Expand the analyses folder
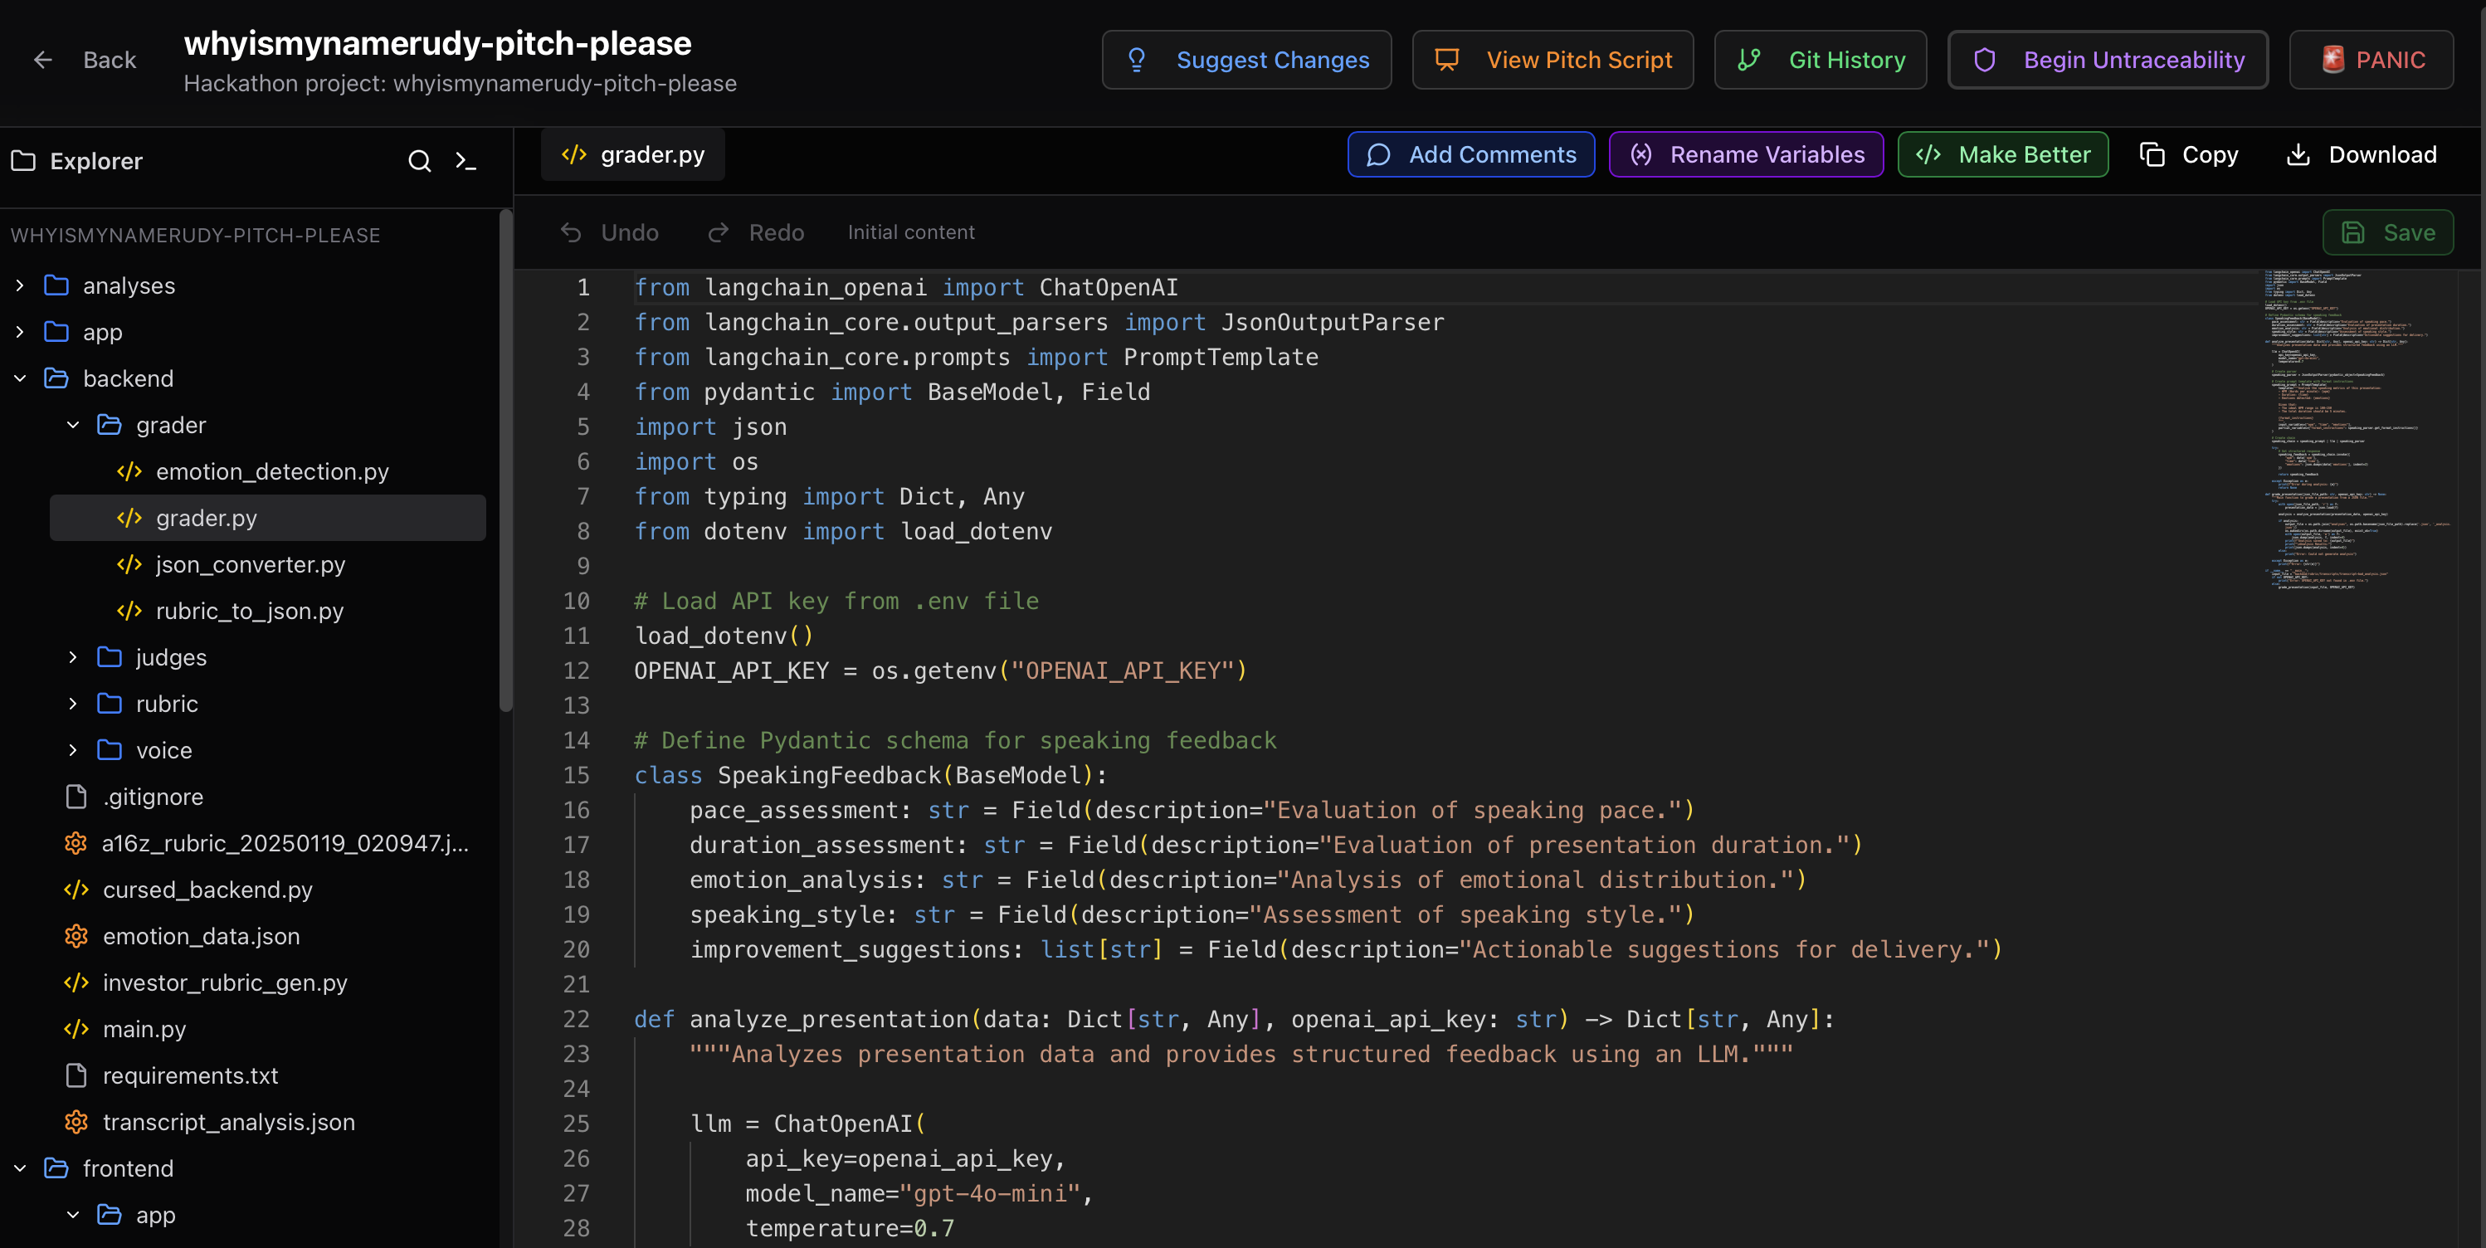Viewport: 2486px width, 1248px height. [20, 285]
